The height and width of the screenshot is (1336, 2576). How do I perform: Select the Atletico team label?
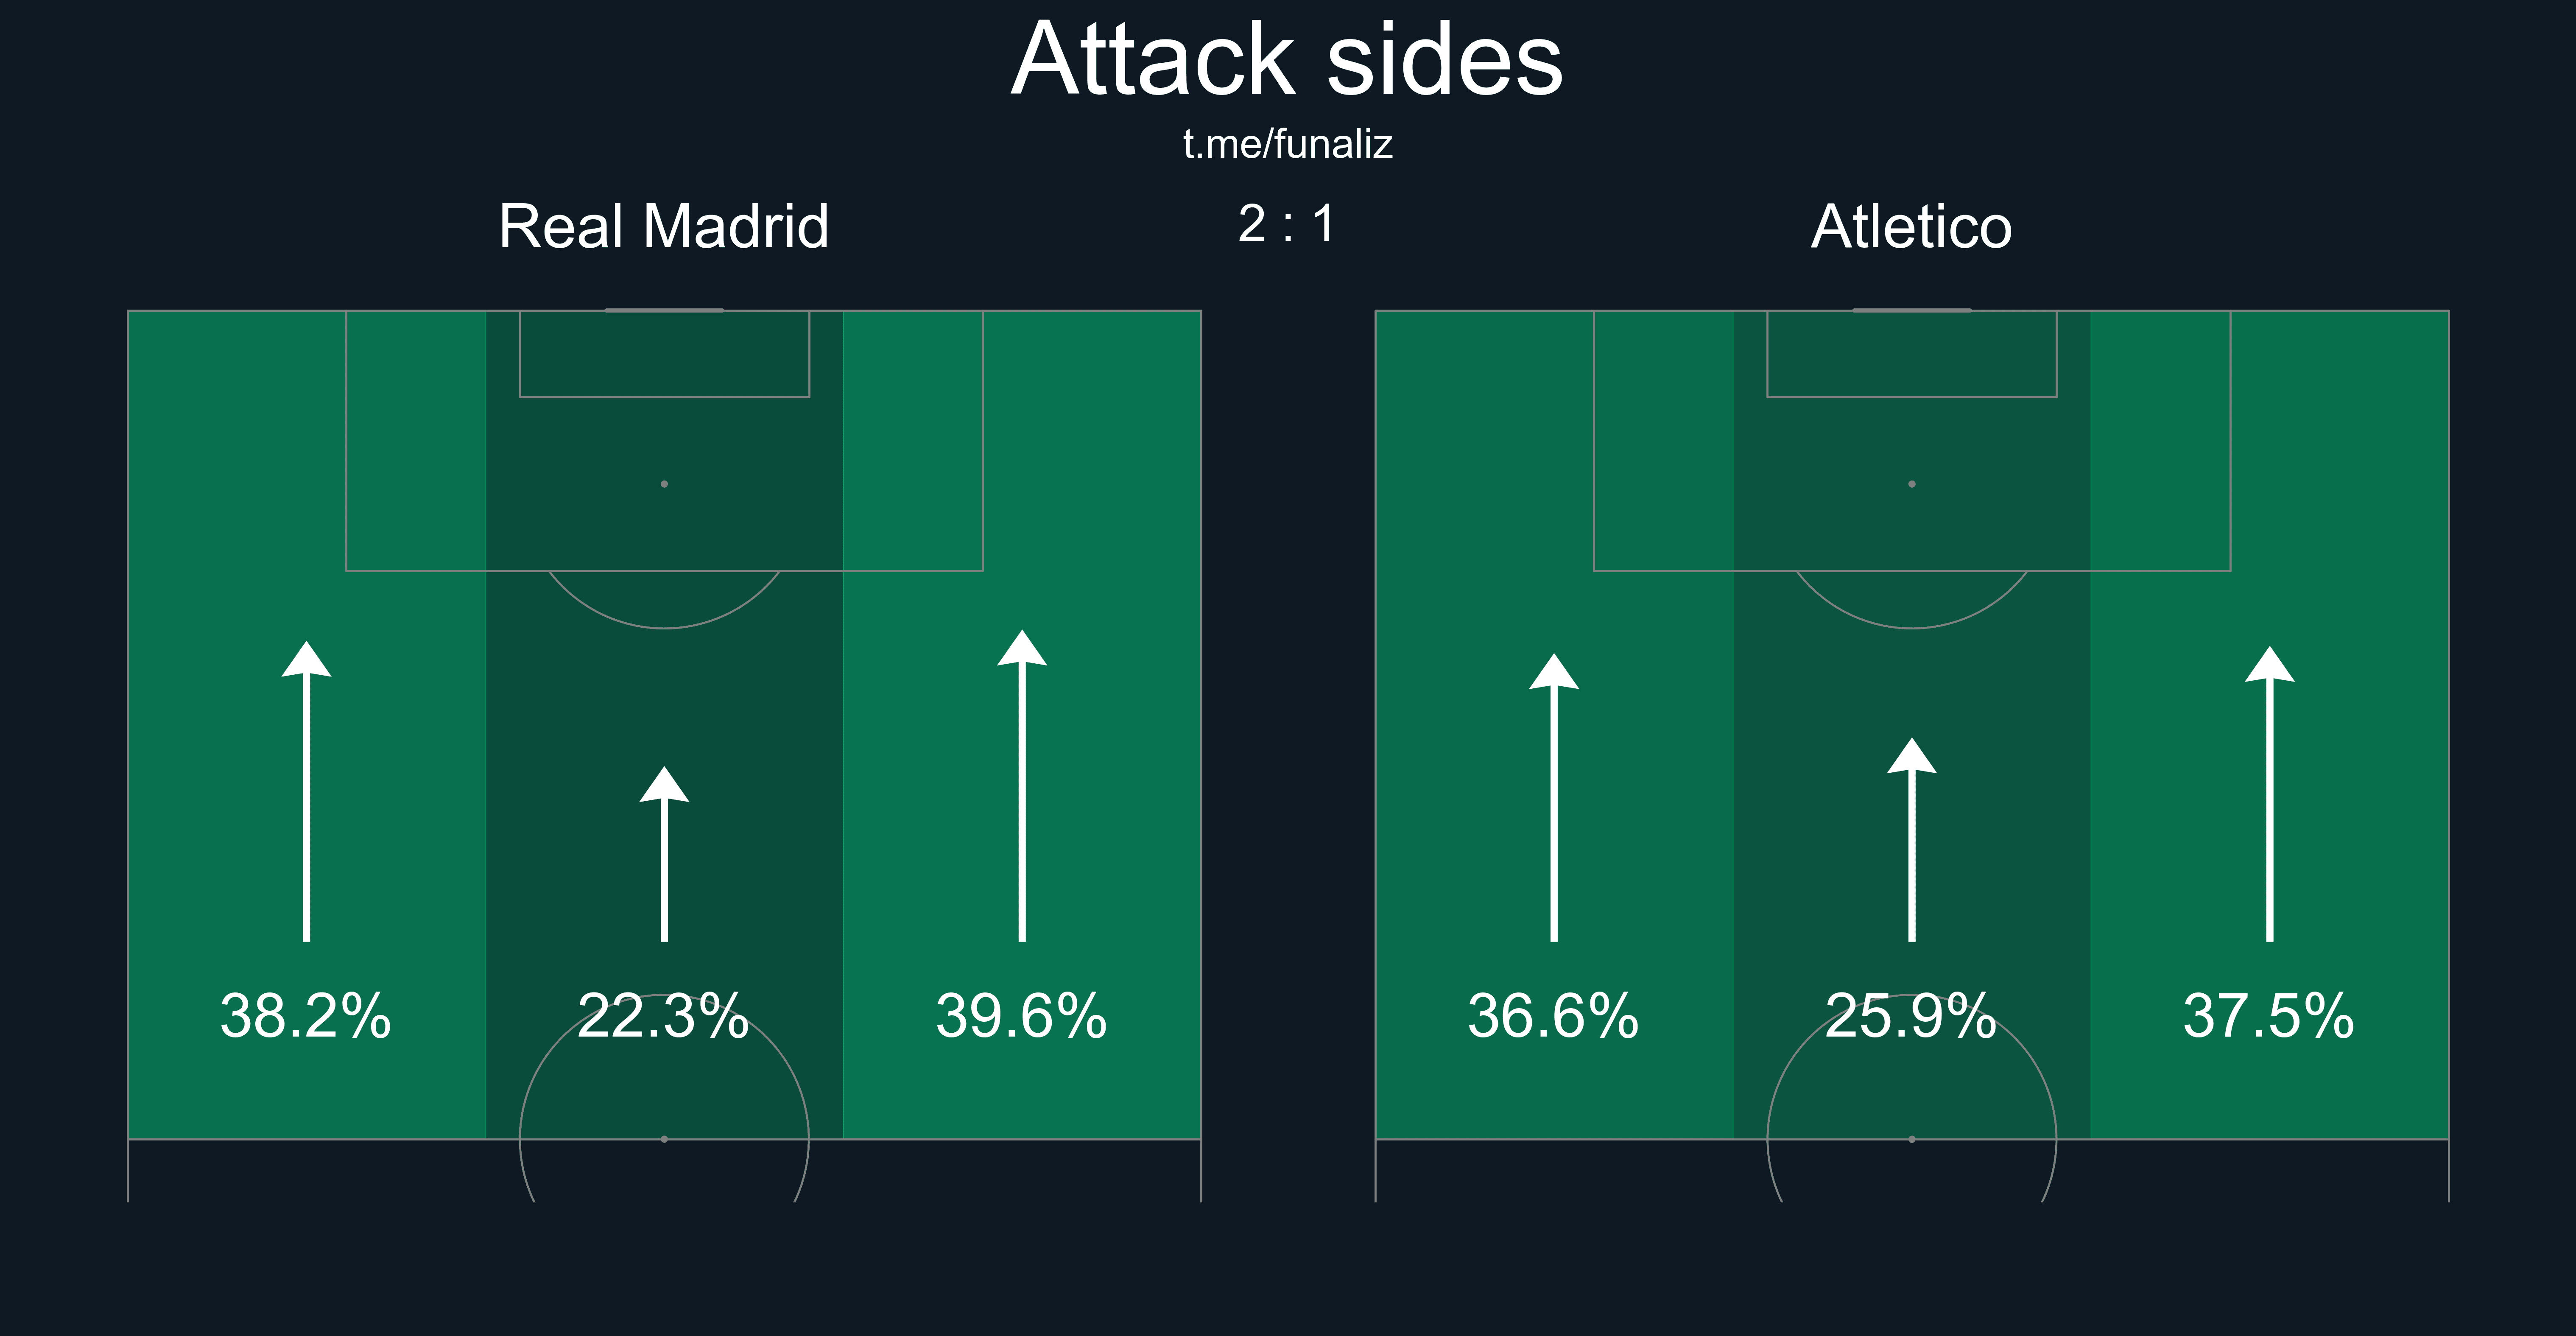pos(1912,226)
